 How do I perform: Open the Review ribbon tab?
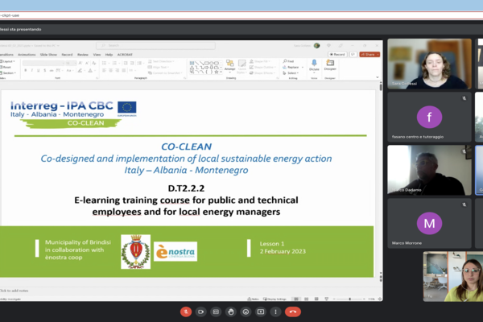tap(83, 55)
